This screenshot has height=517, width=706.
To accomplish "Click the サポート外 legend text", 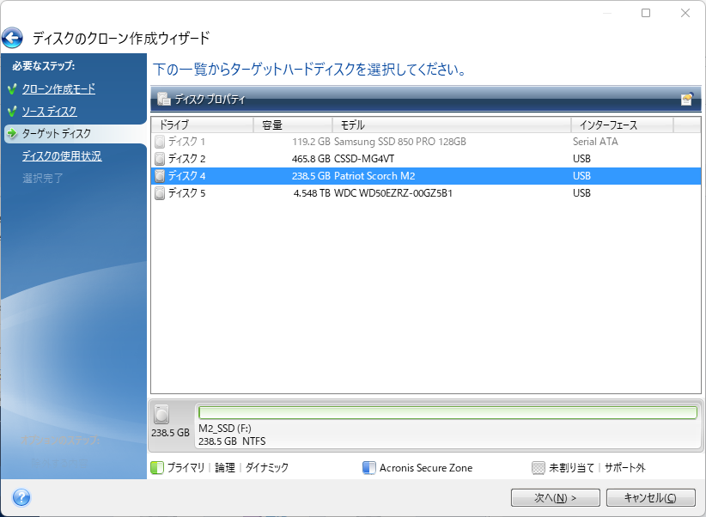I will pyautogui.click(x=625, y=468).
